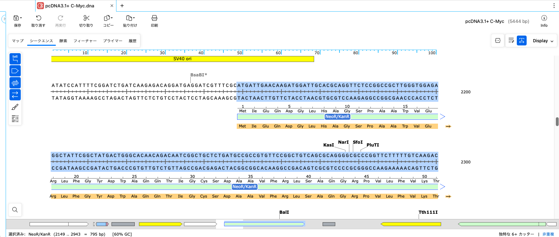Click the Print (印刷) icon
Viewport: 559px width, 237px height.
154,18
